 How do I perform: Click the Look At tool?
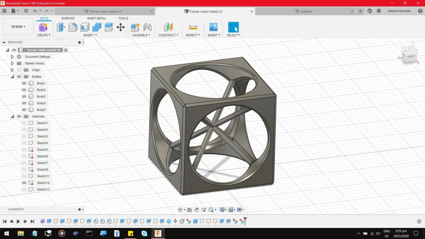[189, 210]
